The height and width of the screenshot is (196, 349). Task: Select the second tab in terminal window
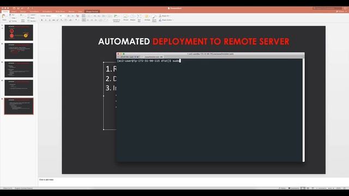pyautogui.click(x=153, y=57)
